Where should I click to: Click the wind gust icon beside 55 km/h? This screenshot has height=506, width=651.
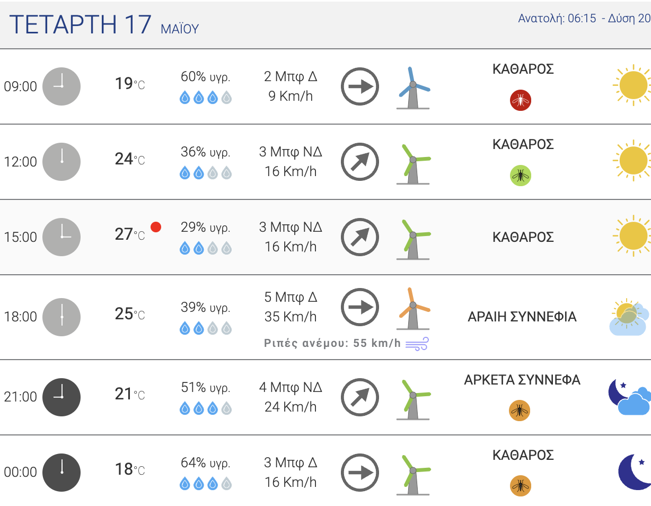coord(417,344)
